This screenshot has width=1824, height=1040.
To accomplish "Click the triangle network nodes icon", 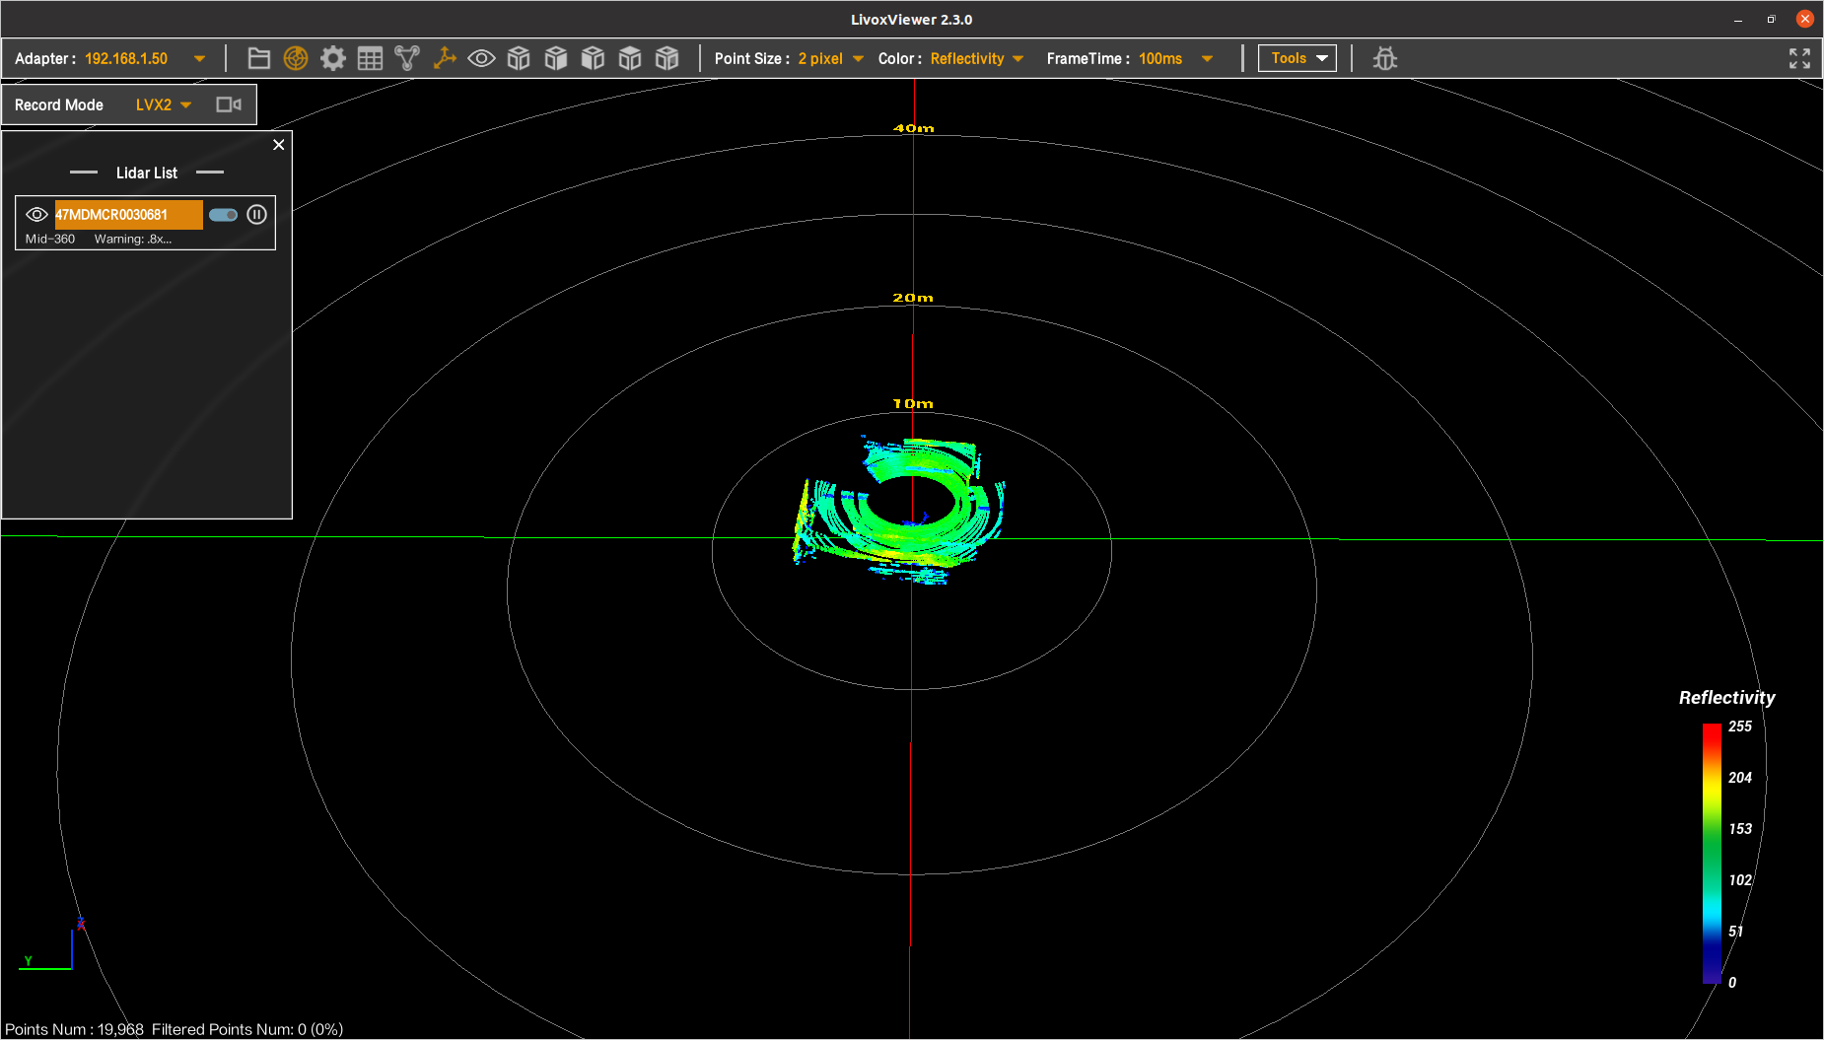I will [407, 58].
